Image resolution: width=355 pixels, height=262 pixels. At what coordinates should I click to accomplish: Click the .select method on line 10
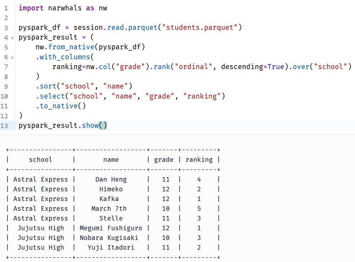(50, 96)
